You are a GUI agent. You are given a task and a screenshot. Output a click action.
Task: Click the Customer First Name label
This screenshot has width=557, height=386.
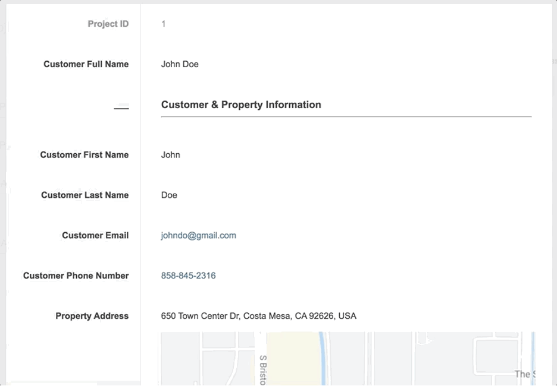(85, 154)
